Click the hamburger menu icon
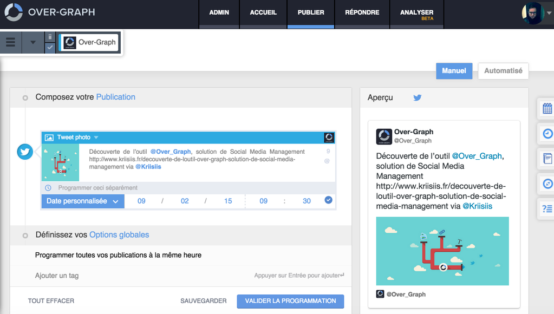Screen dimensions: 554x314 coord(10,42)
